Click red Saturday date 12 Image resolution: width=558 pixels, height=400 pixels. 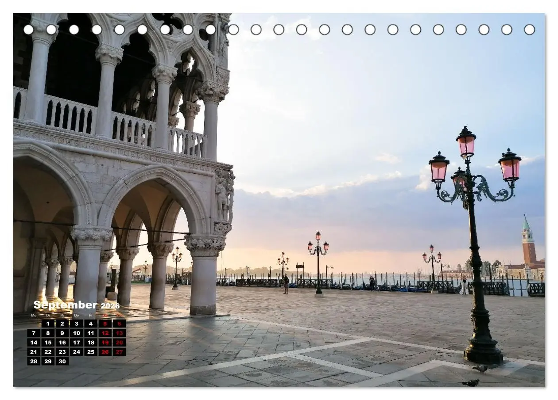[105, 333]
